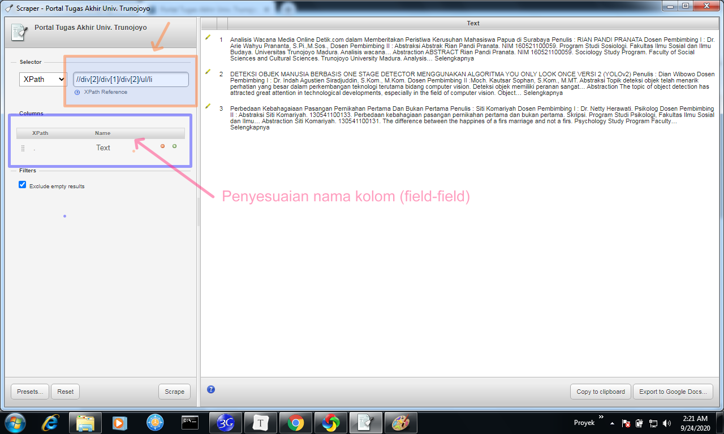Click the network tray icon
The width and height of the screenshot is (724, 434).
coord(653,423)
